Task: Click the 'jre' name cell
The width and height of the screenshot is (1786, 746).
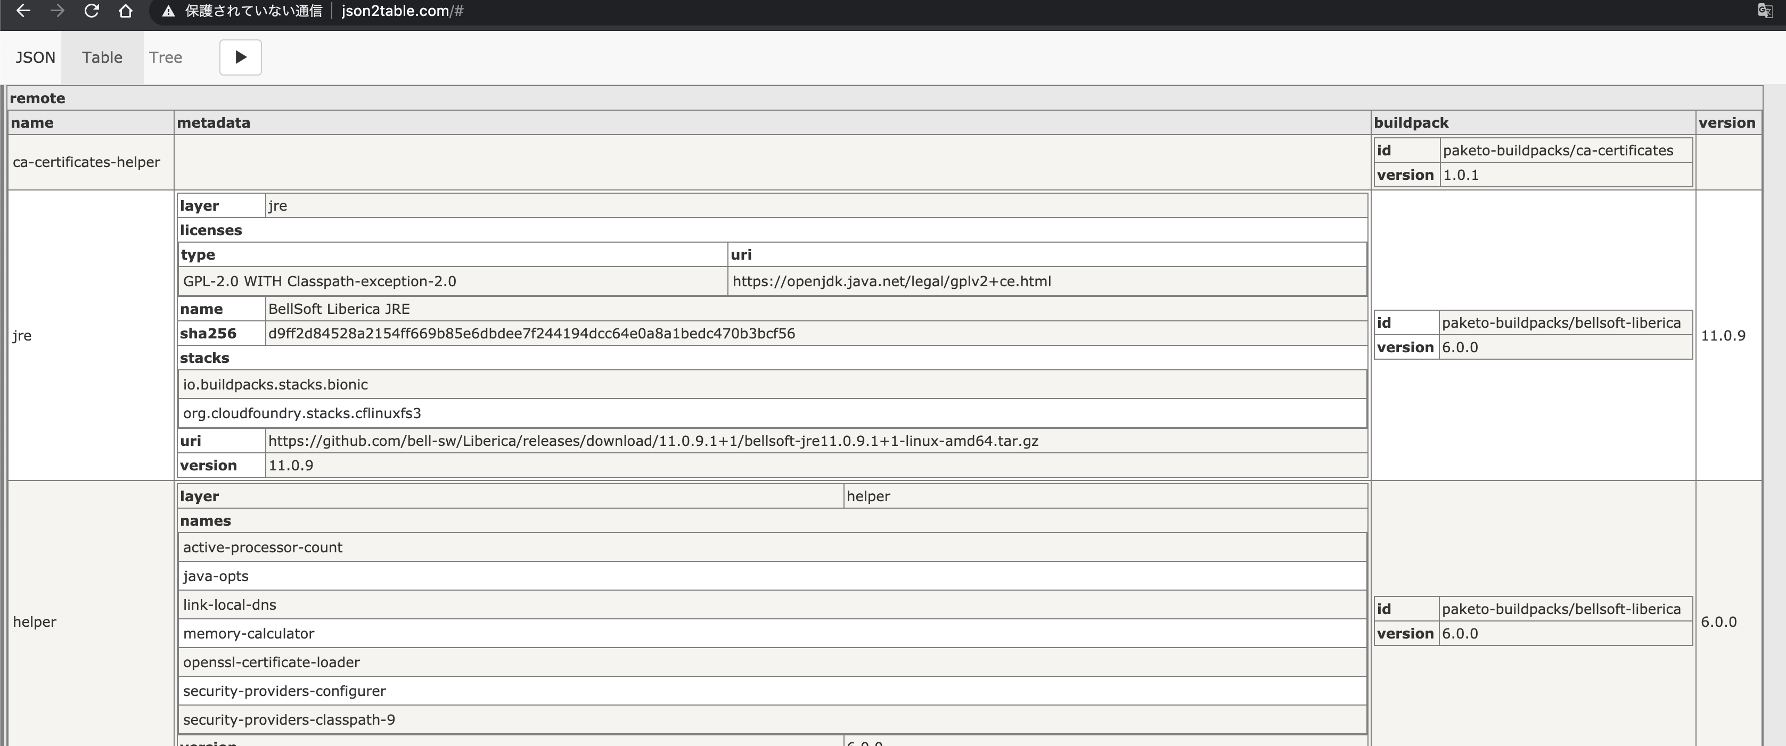Action: (x=91, y=335)
